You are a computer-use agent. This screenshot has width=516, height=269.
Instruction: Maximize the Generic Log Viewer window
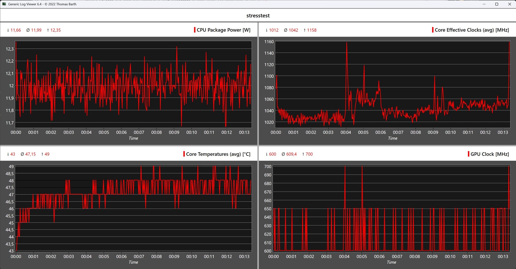497,4
